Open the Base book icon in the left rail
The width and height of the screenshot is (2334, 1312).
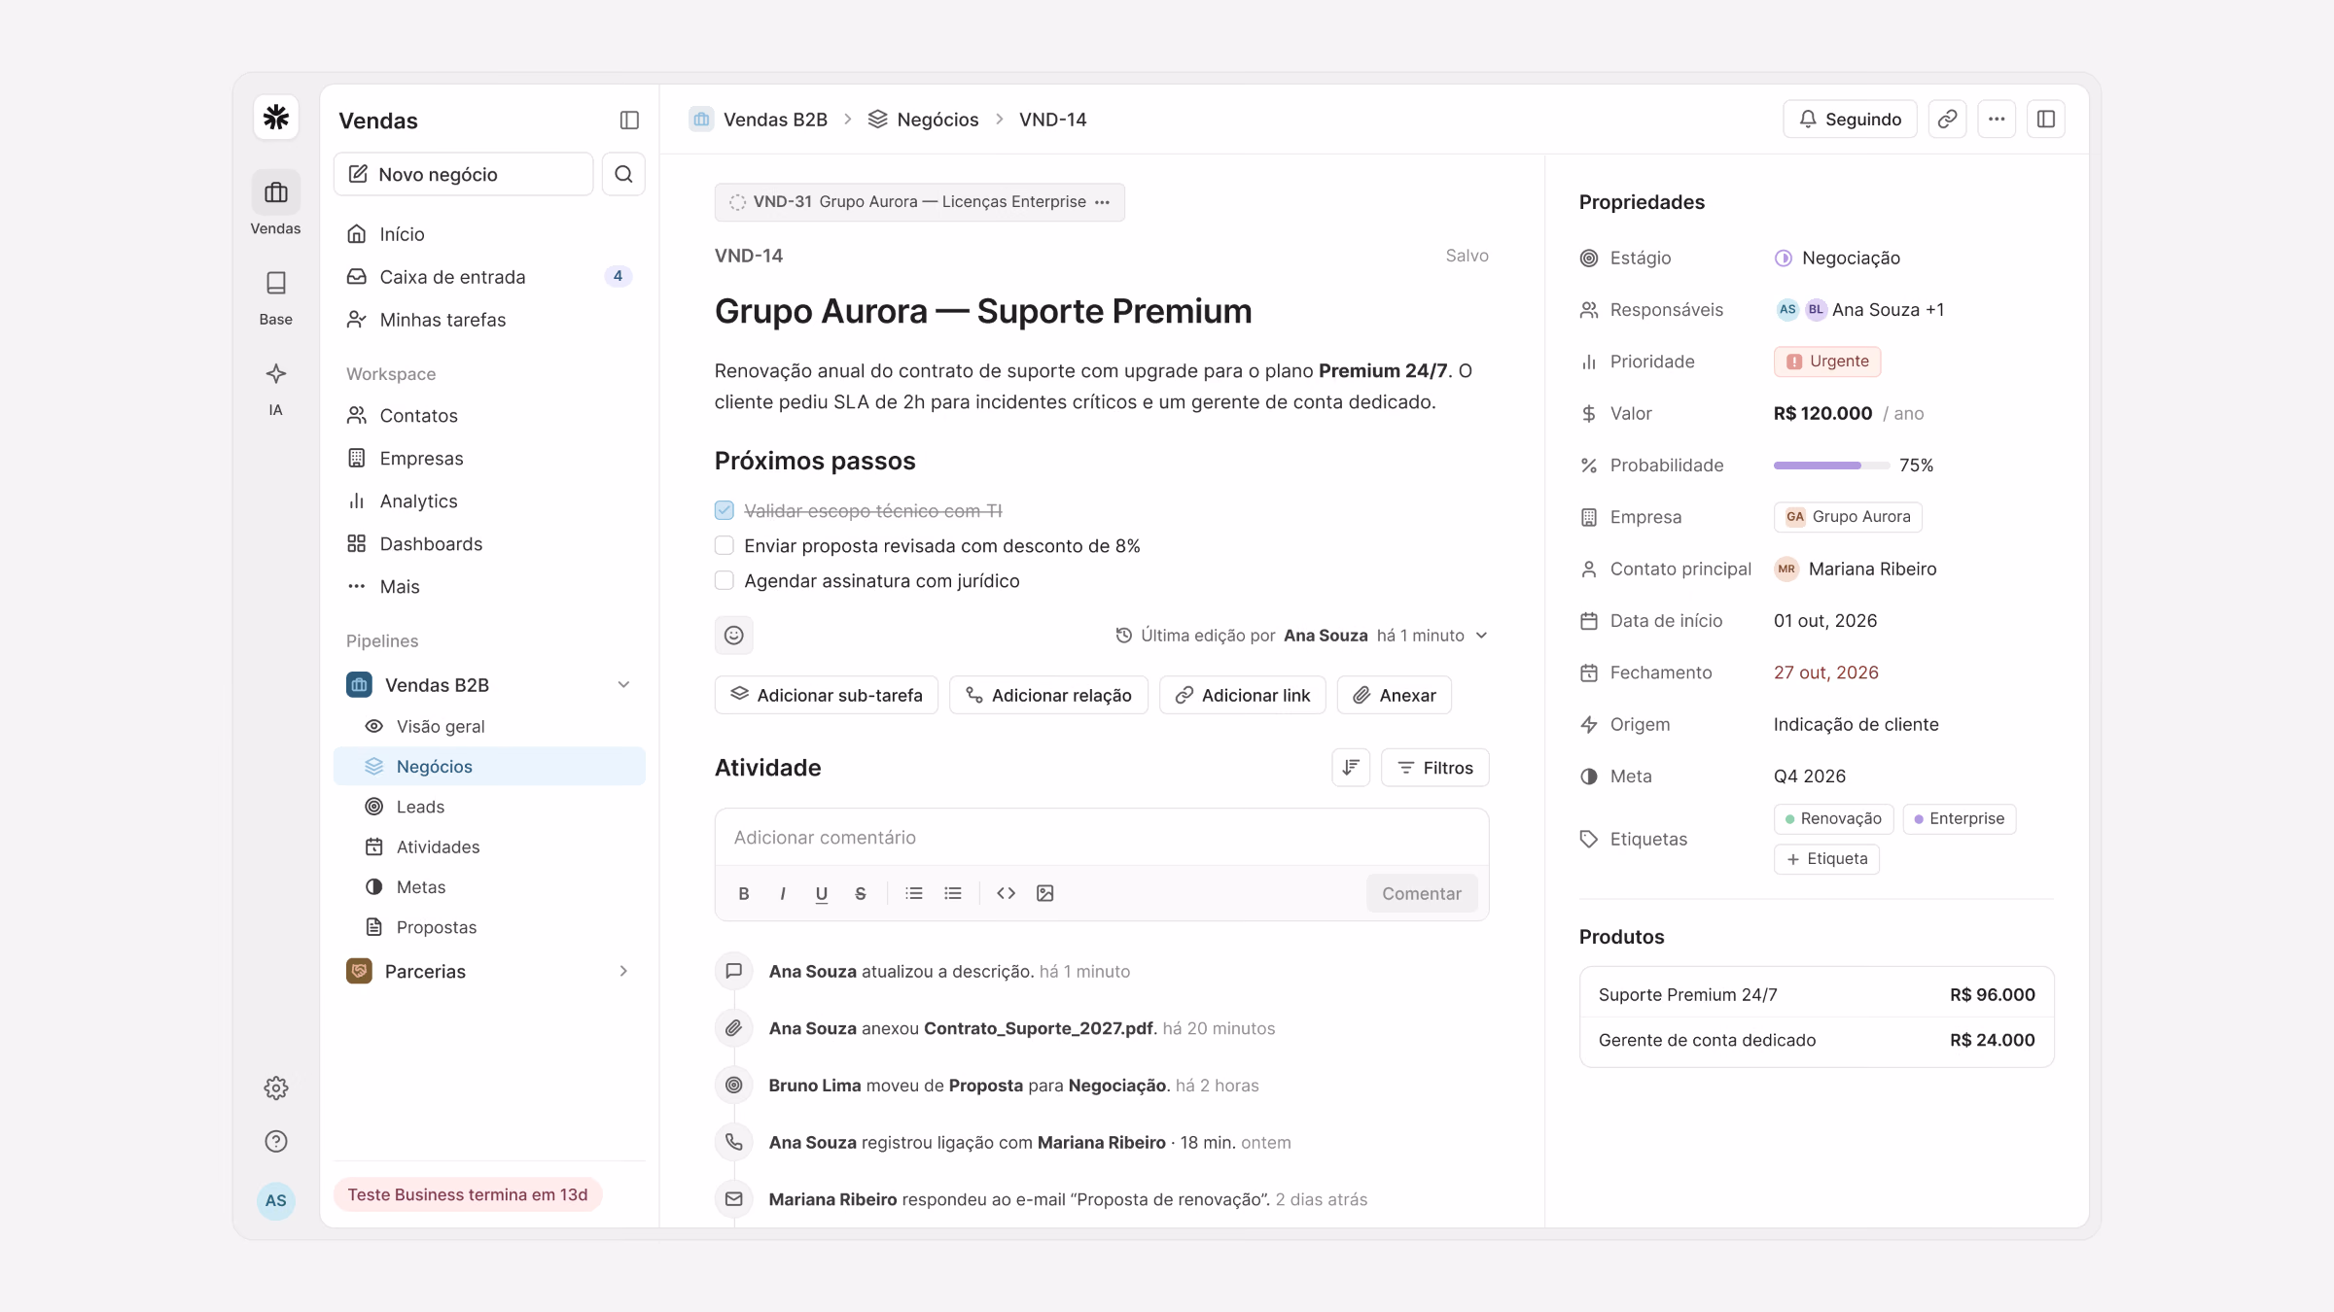click(x=276, y=283)
